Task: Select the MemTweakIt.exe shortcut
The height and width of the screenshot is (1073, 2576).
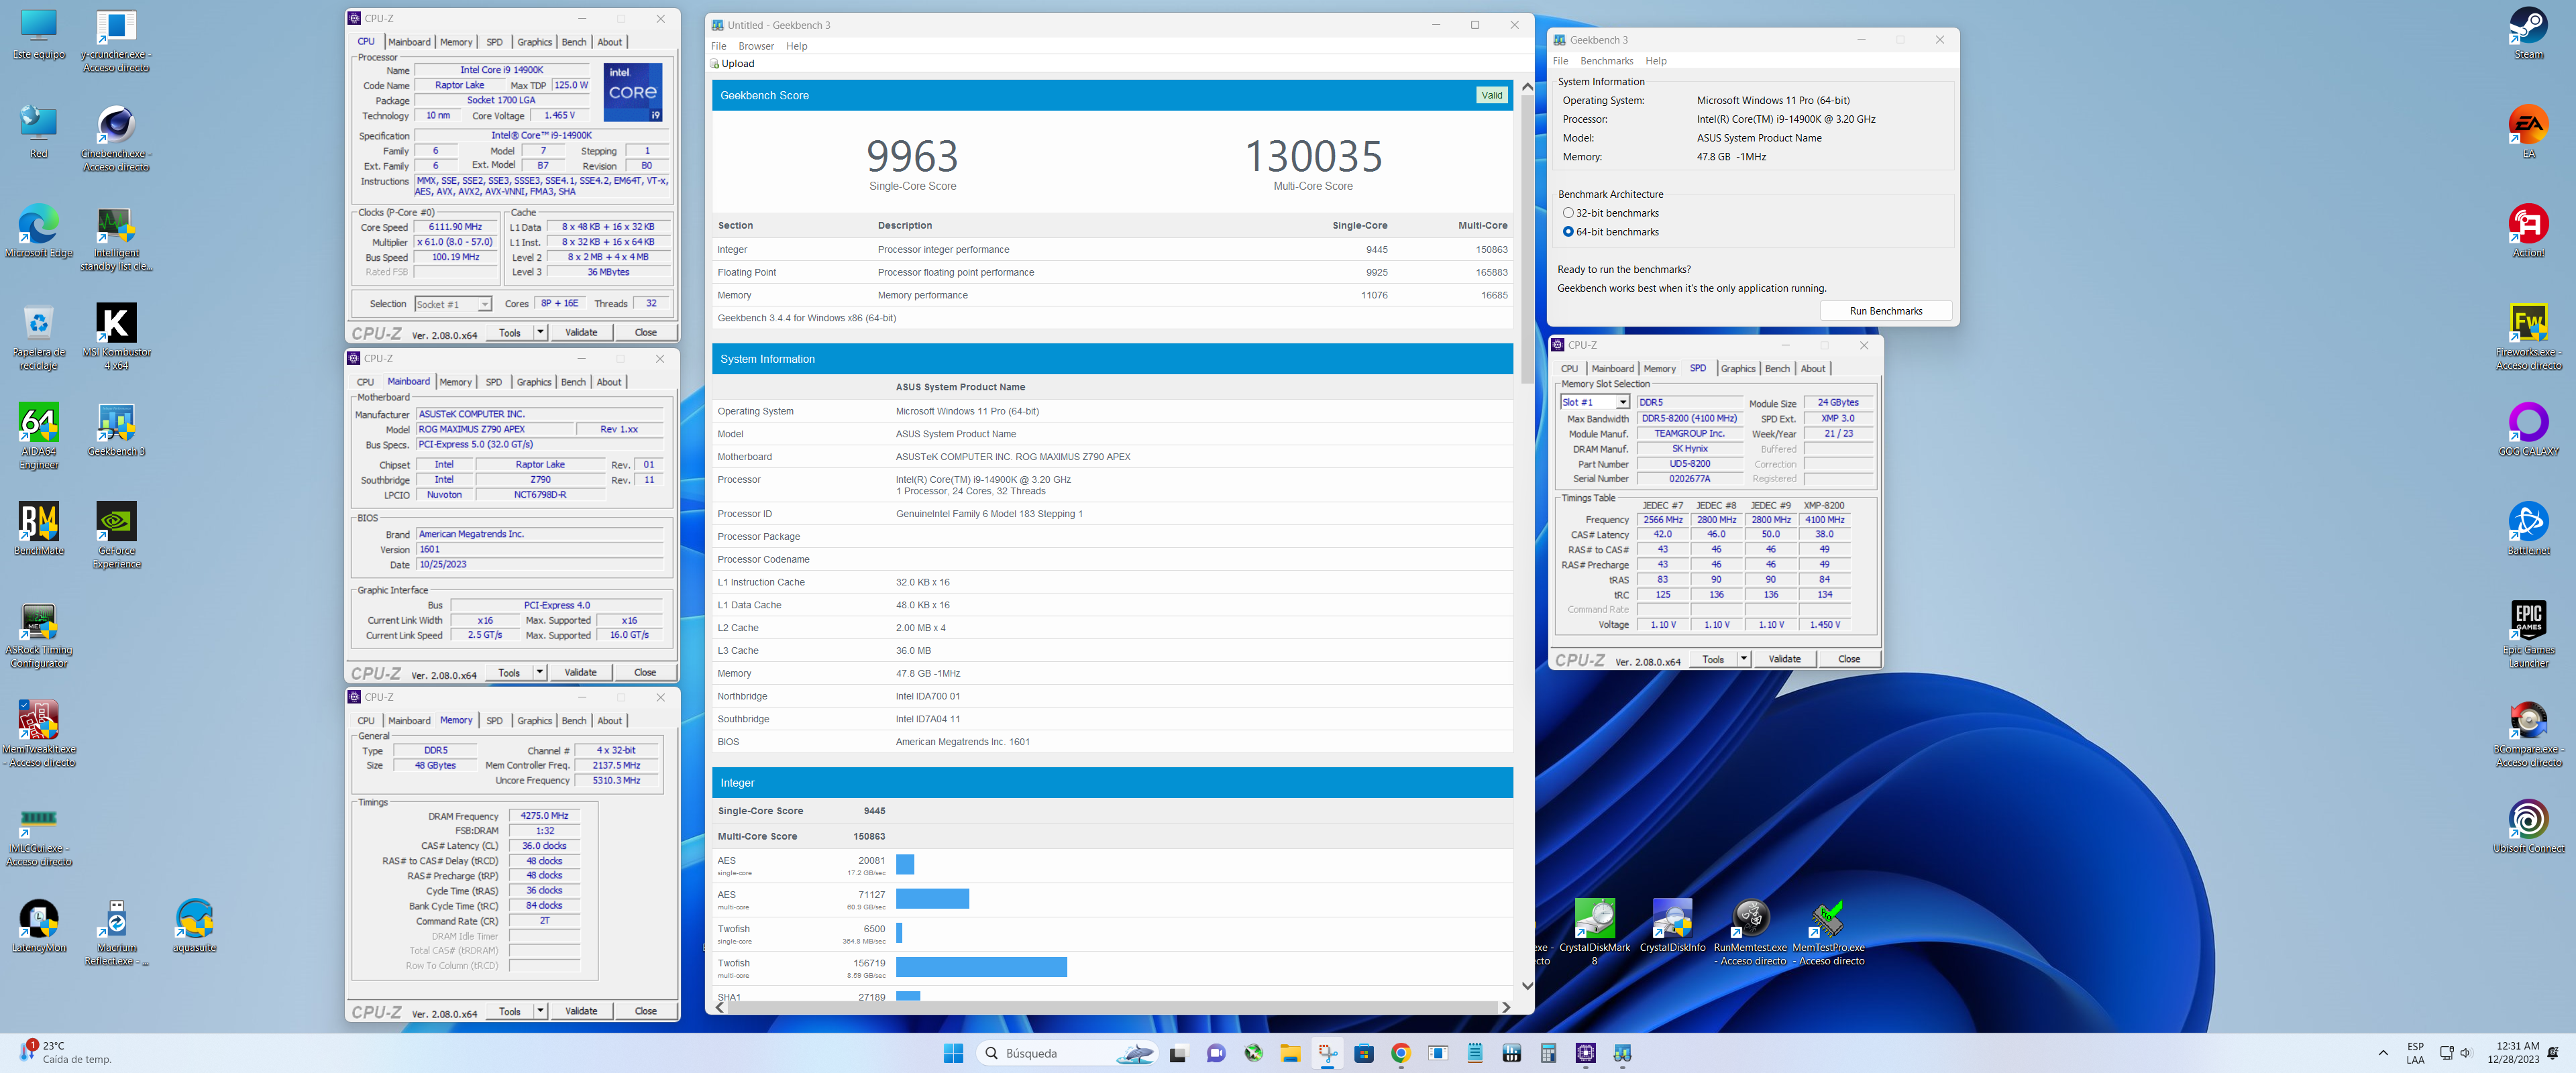Action: [38, 734]
